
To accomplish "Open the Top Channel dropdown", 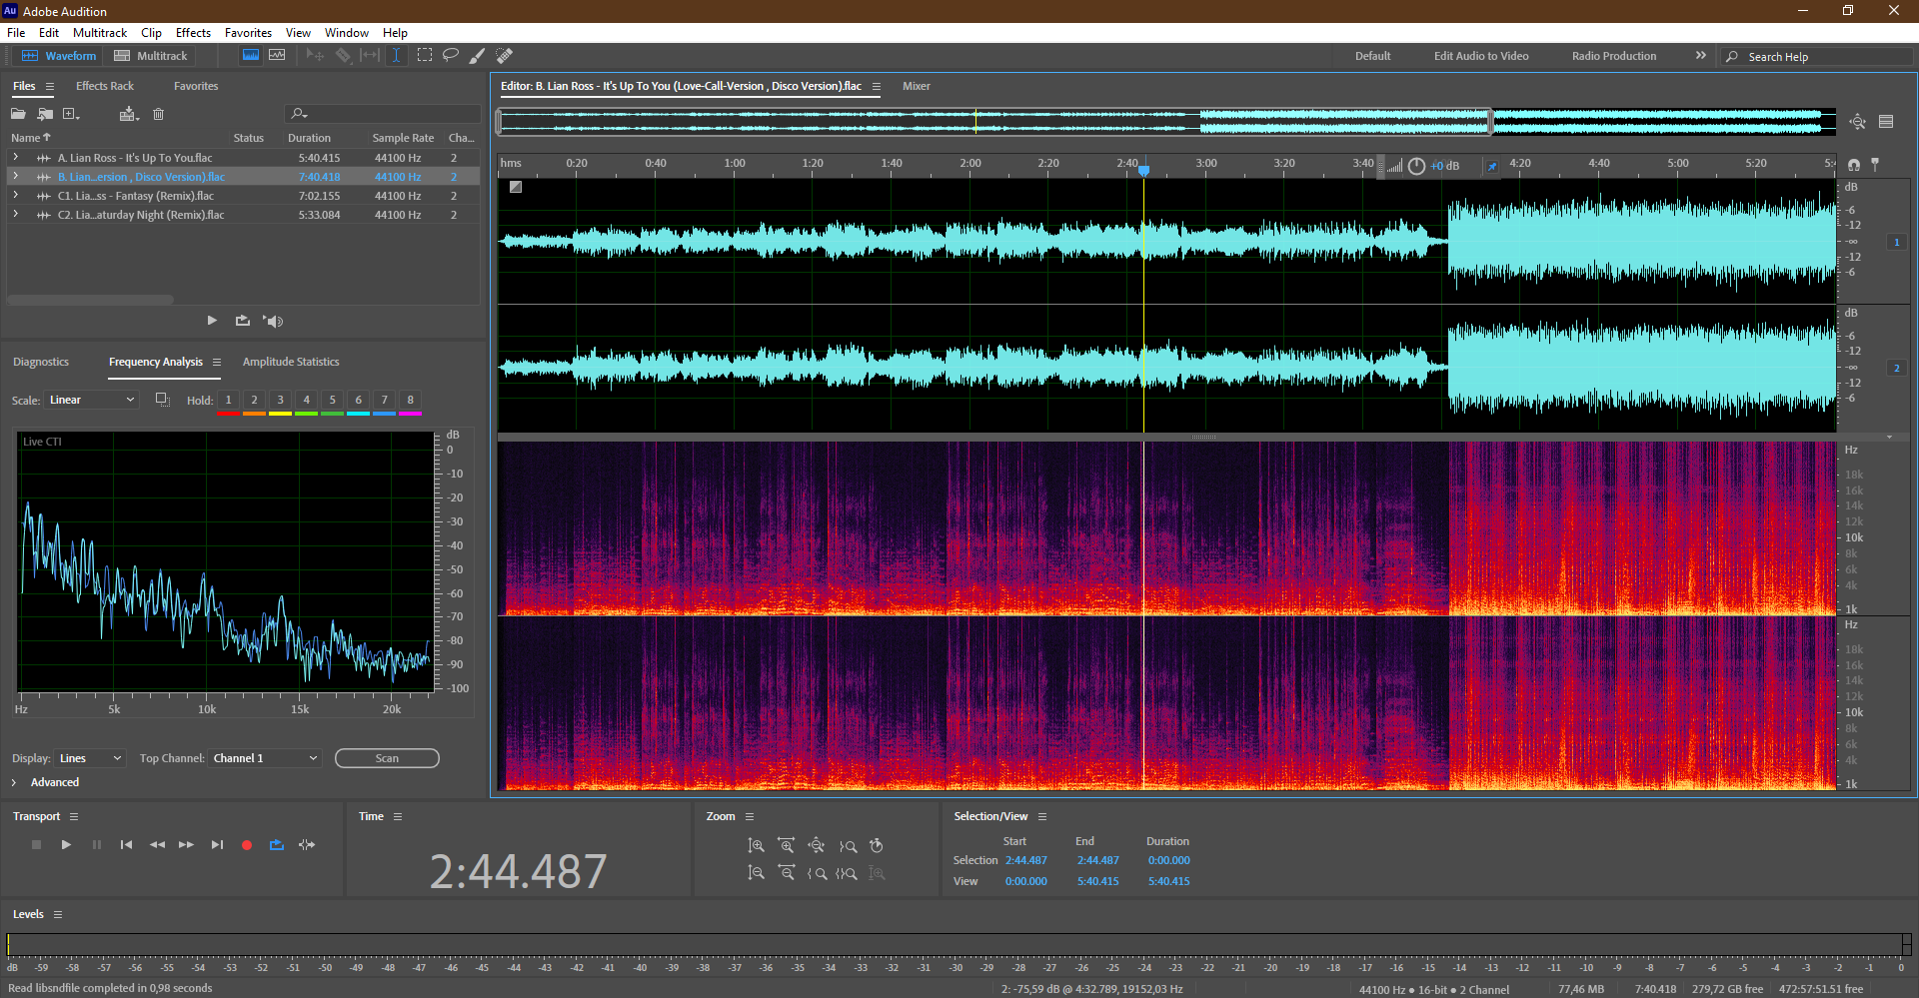I will click(x=265, y=758).
